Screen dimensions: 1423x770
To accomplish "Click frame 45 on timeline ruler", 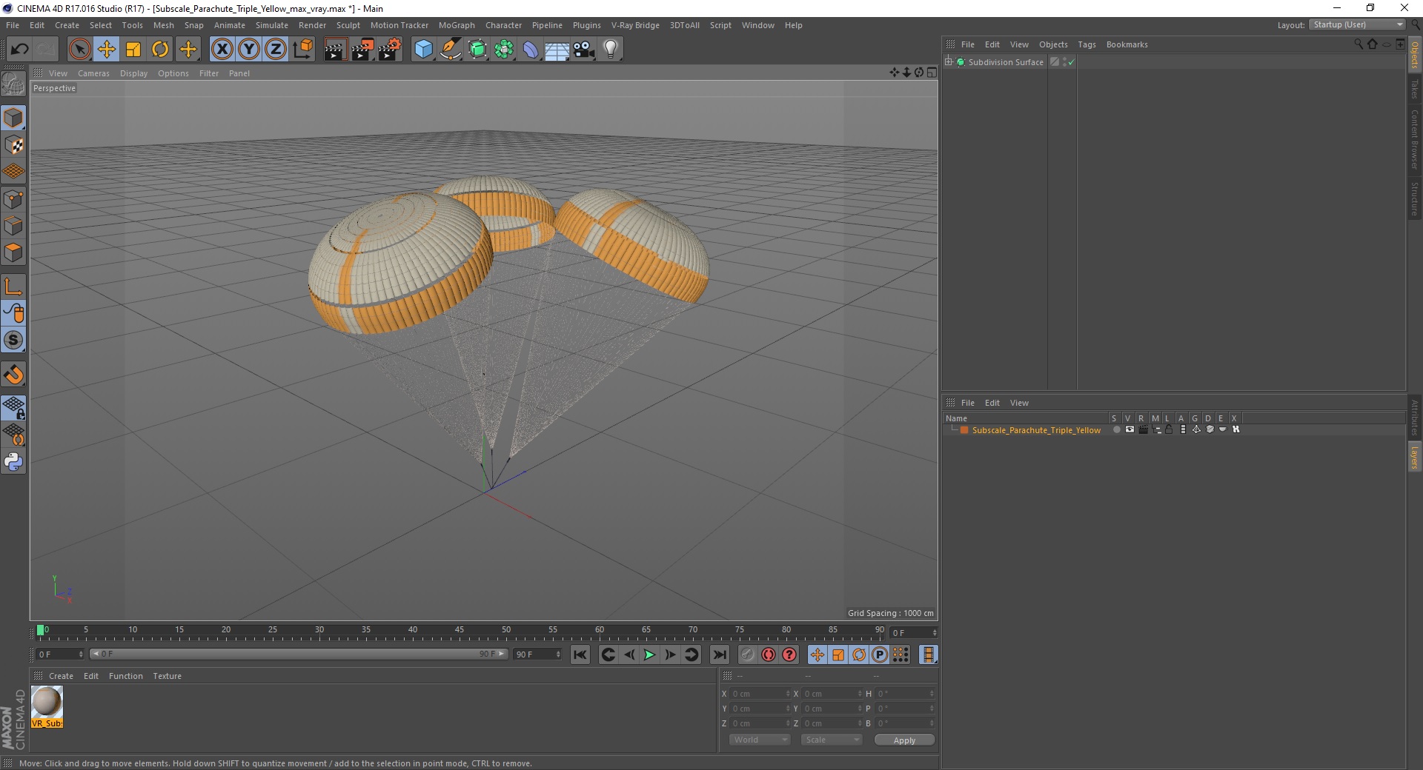I will pyautogui.click(x=460, y=632).
